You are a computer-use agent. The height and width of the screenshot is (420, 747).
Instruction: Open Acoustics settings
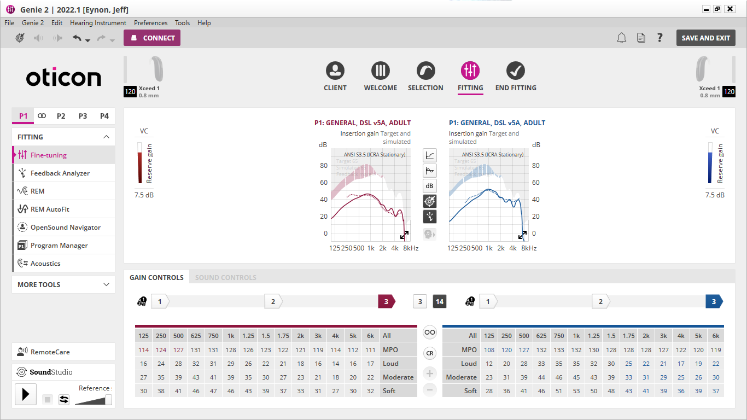63,263
